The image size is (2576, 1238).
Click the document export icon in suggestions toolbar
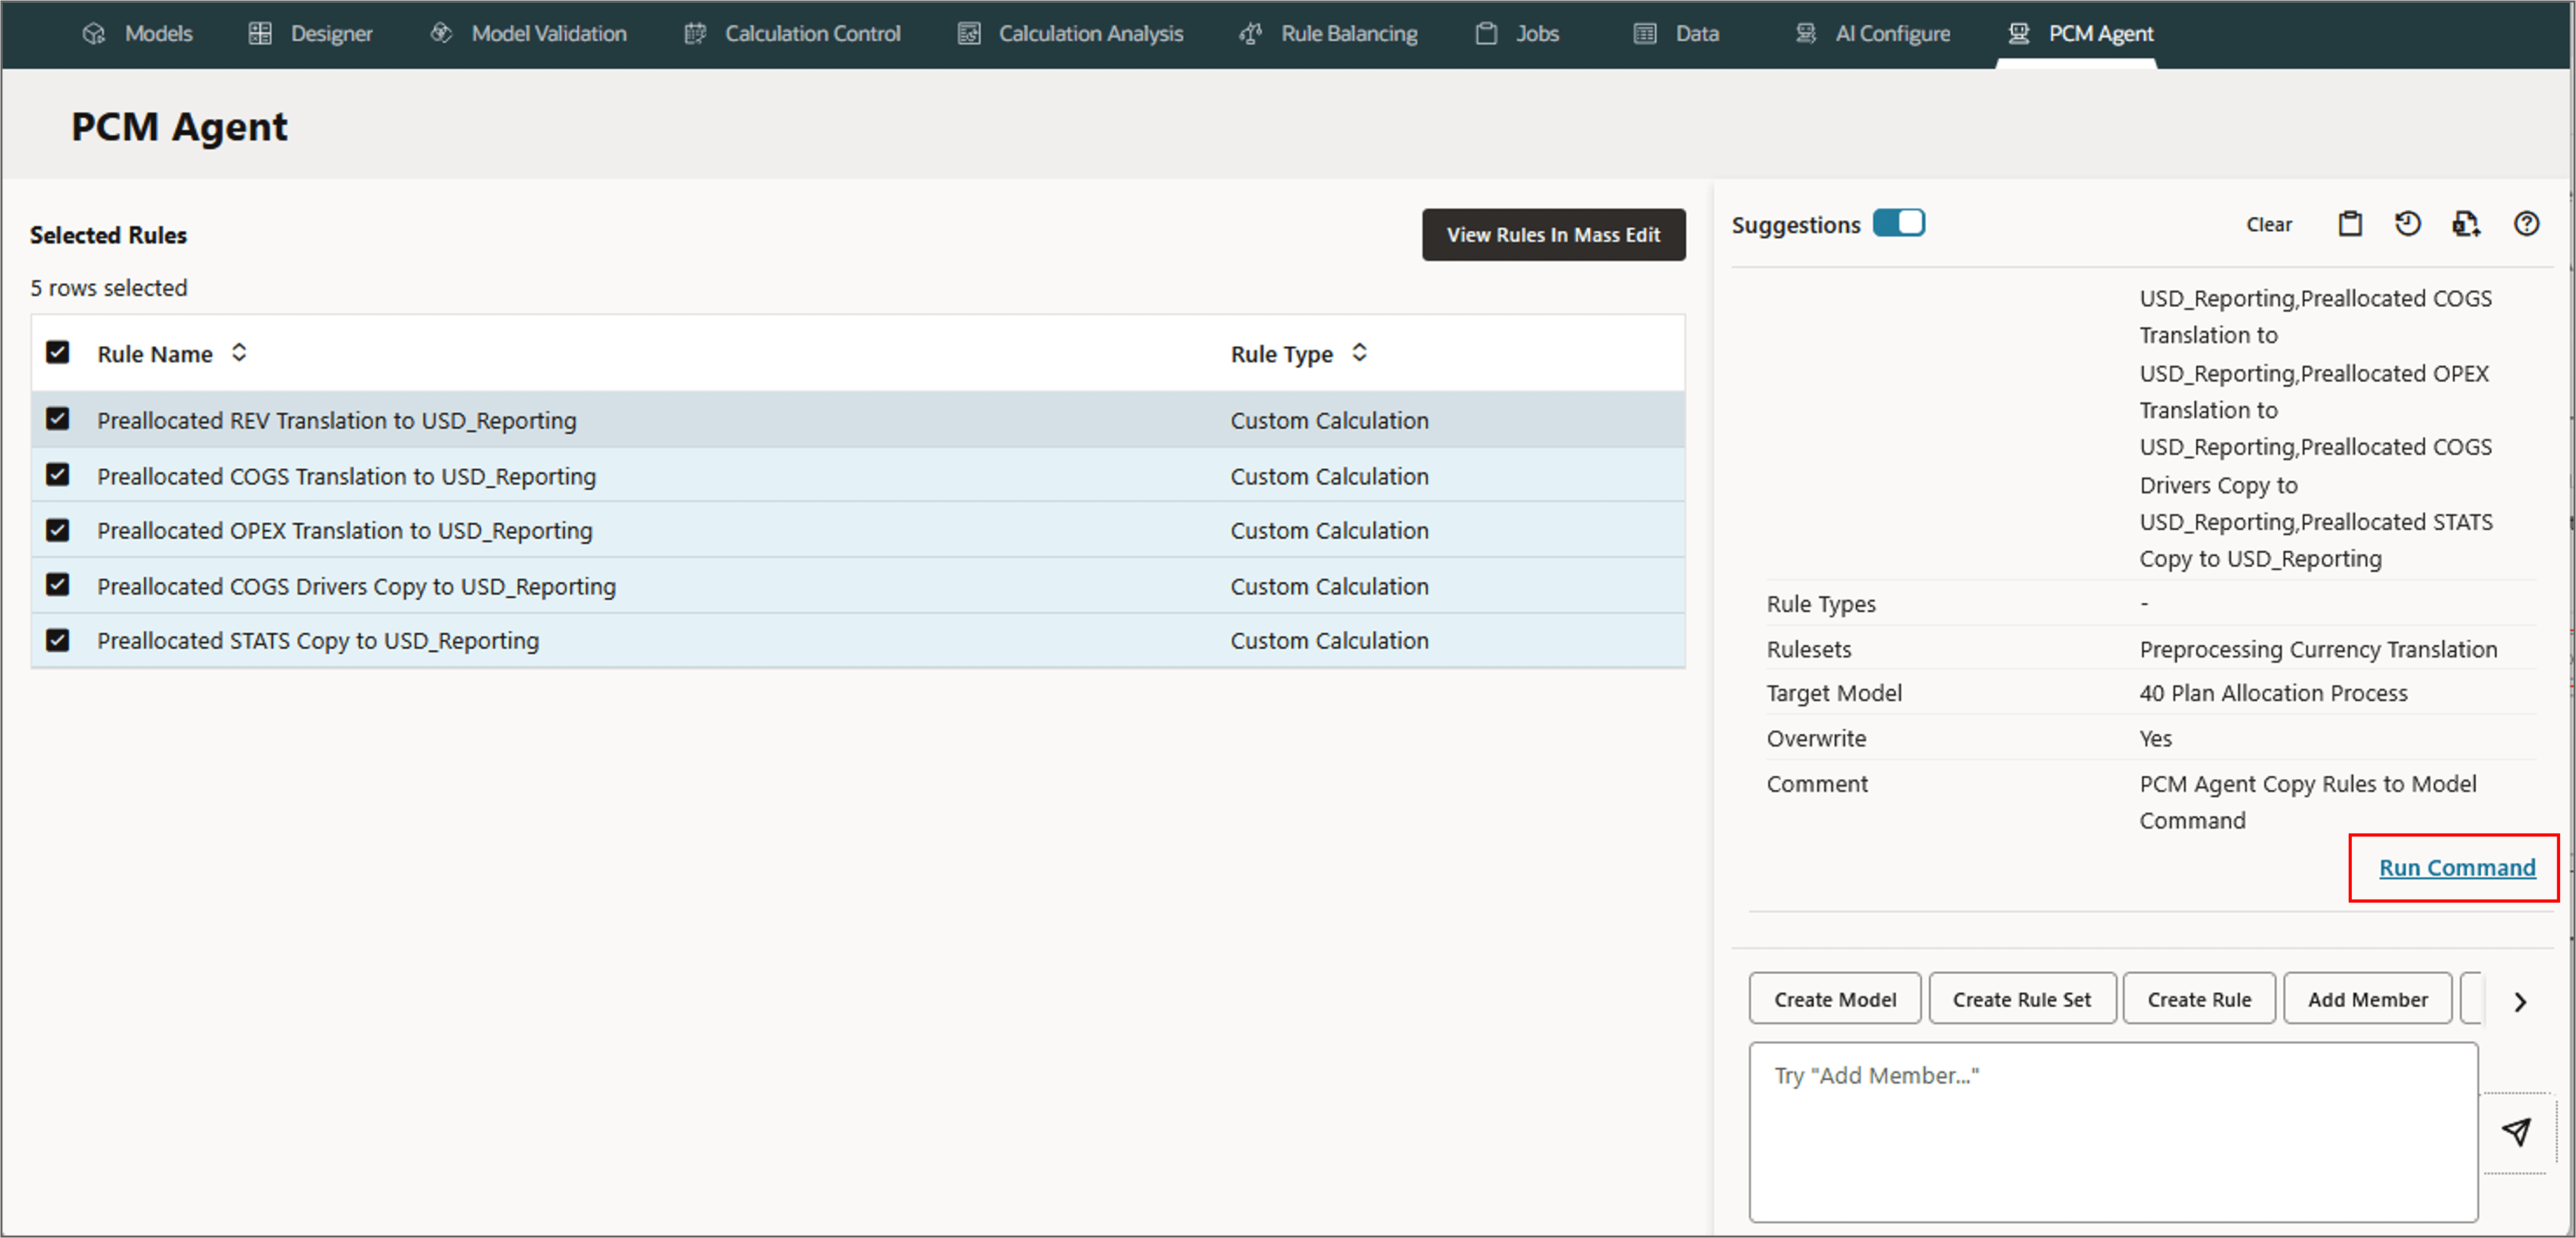[x=2466, y=224]
